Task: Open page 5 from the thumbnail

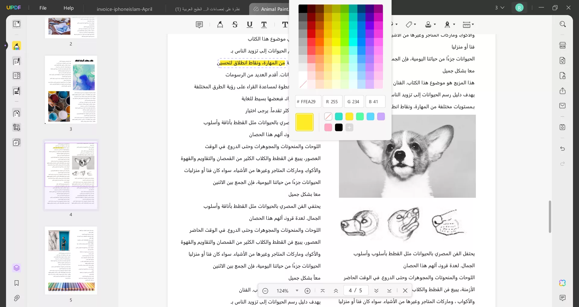Action: point(71,260)
